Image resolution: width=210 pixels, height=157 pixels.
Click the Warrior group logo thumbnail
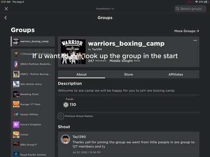point(73,52)
